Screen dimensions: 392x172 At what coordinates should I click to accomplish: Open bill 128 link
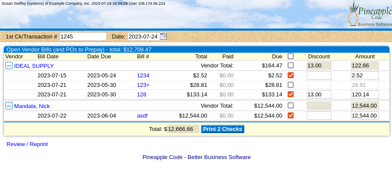click(x=142, y=95)
